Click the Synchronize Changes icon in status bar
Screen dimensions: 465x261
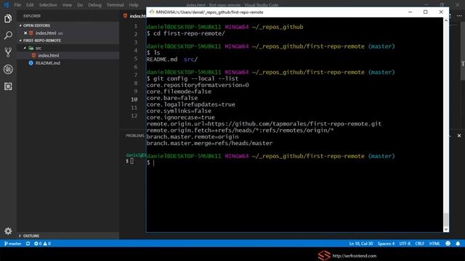coord(28,244)
